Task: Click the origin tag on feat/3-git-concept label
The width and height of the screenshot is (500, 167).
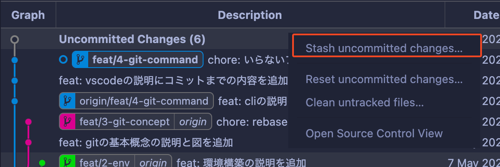Action: click(193, 122)
